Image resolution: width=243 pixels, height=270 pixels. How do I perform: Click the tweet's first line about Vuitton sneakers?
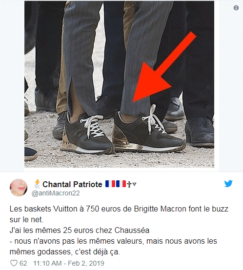(x=119, y=209)
